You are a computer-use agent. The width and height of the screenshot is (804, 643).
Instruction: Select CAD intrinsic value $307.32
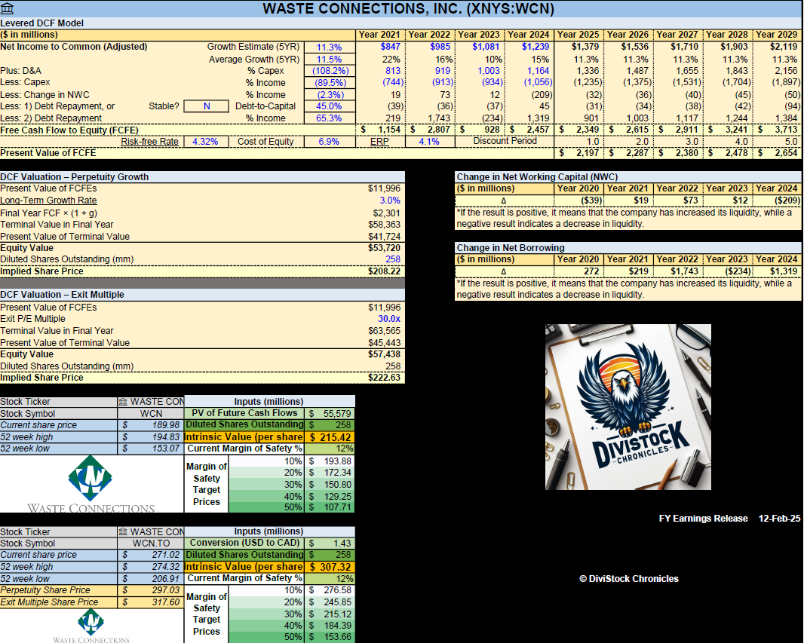point(330,567)
